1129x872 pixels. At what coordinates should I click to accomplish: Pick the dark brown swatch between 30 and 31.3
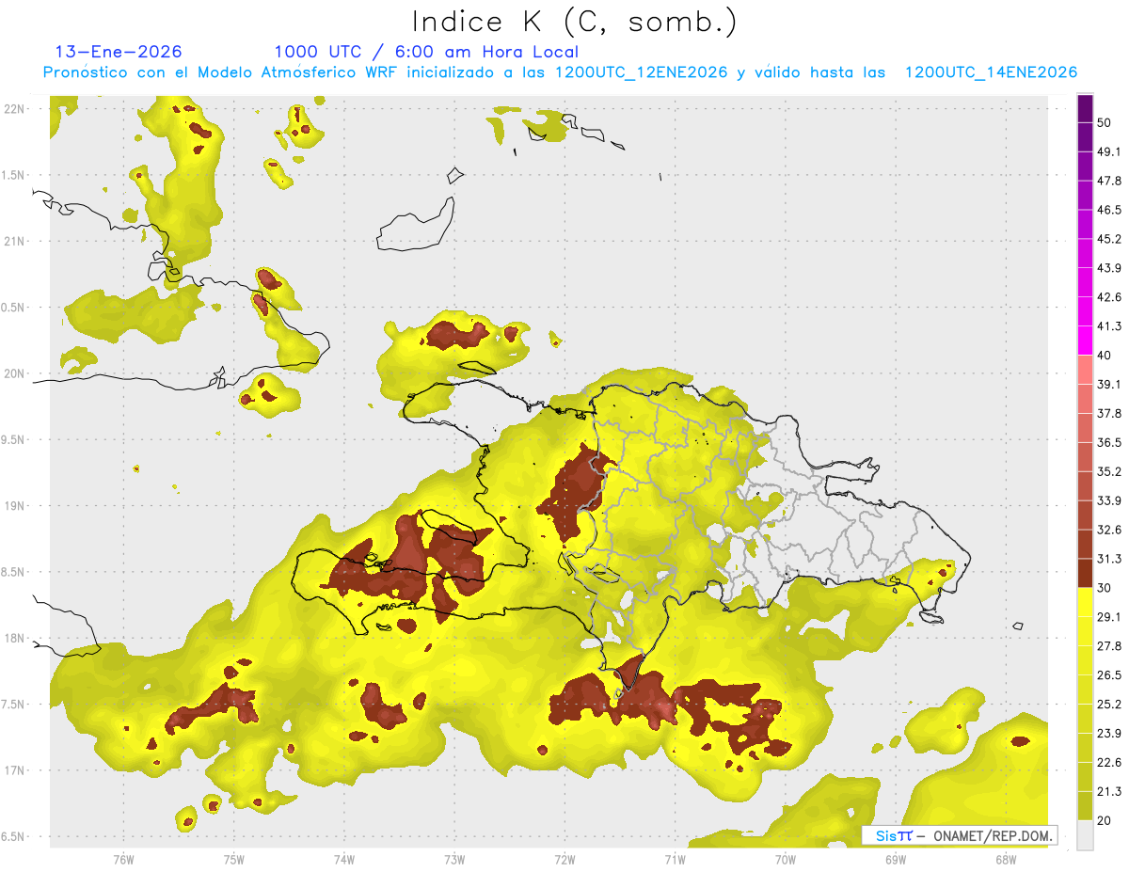[1085, 573]
